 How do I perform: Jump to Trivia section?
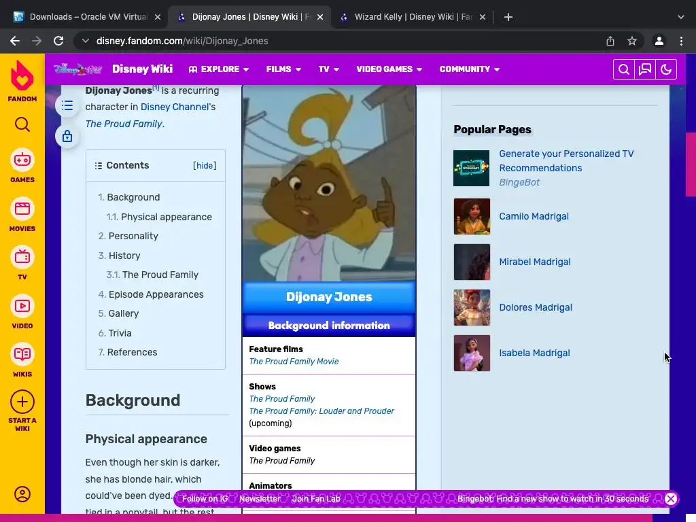[x=114, y=333]
